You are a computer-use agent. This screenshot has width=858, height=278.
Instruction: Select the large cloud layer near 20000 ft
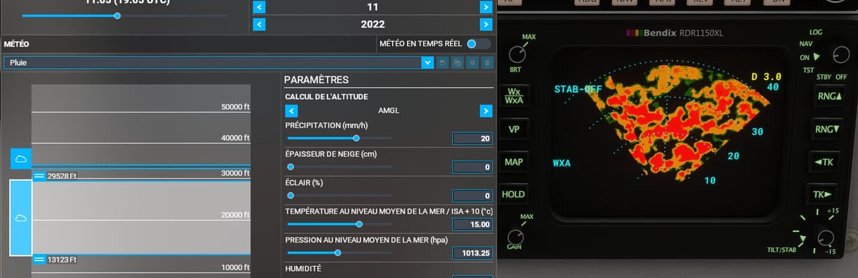tap(21, 218)
